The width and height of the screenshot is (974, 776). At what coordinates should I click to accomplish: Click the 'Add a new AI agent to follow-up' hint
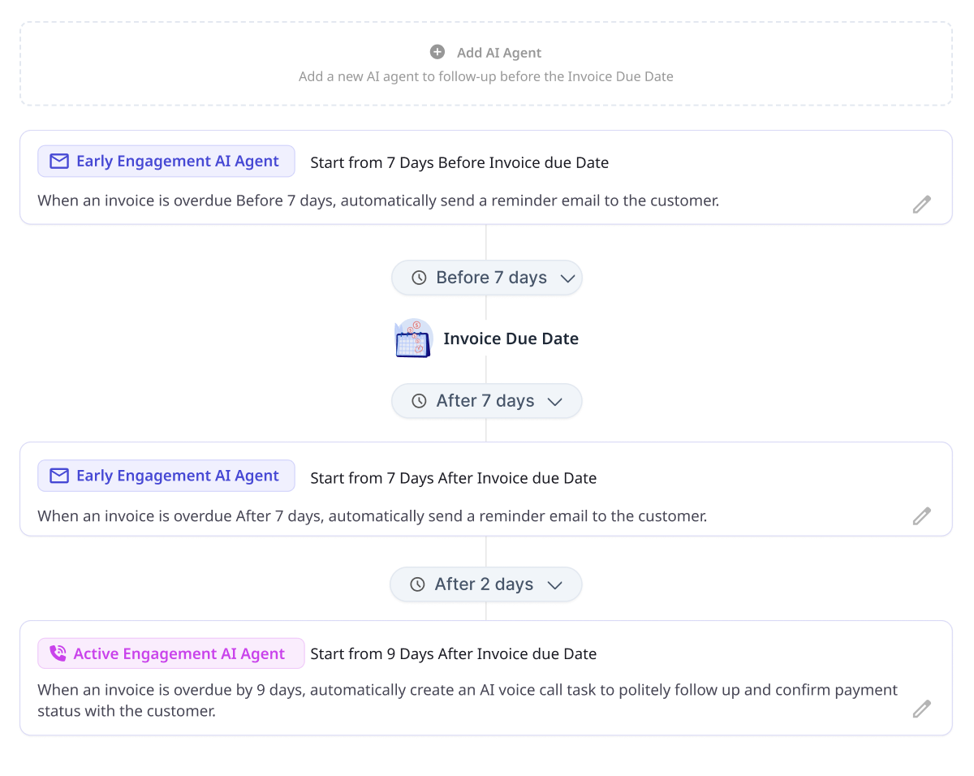point(486,76)
